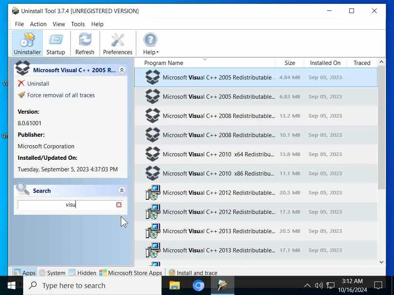Click box icon of 13.2 MB 2008 row
Viewport: 394px width, 295px height.
(x=152, y=116)
